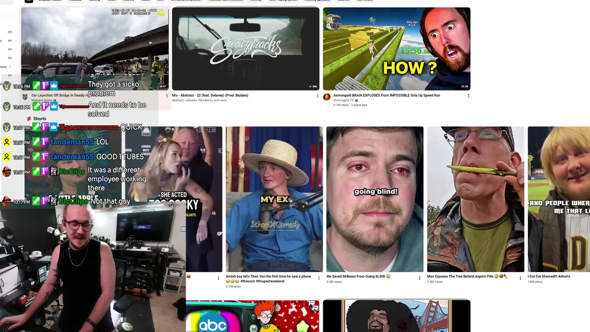Viewport: 590px width, 332px height.
Task: Open title 'Man Exposes The Tree Behind Aspirin Pills'
Action: click(x=467, y=277)
